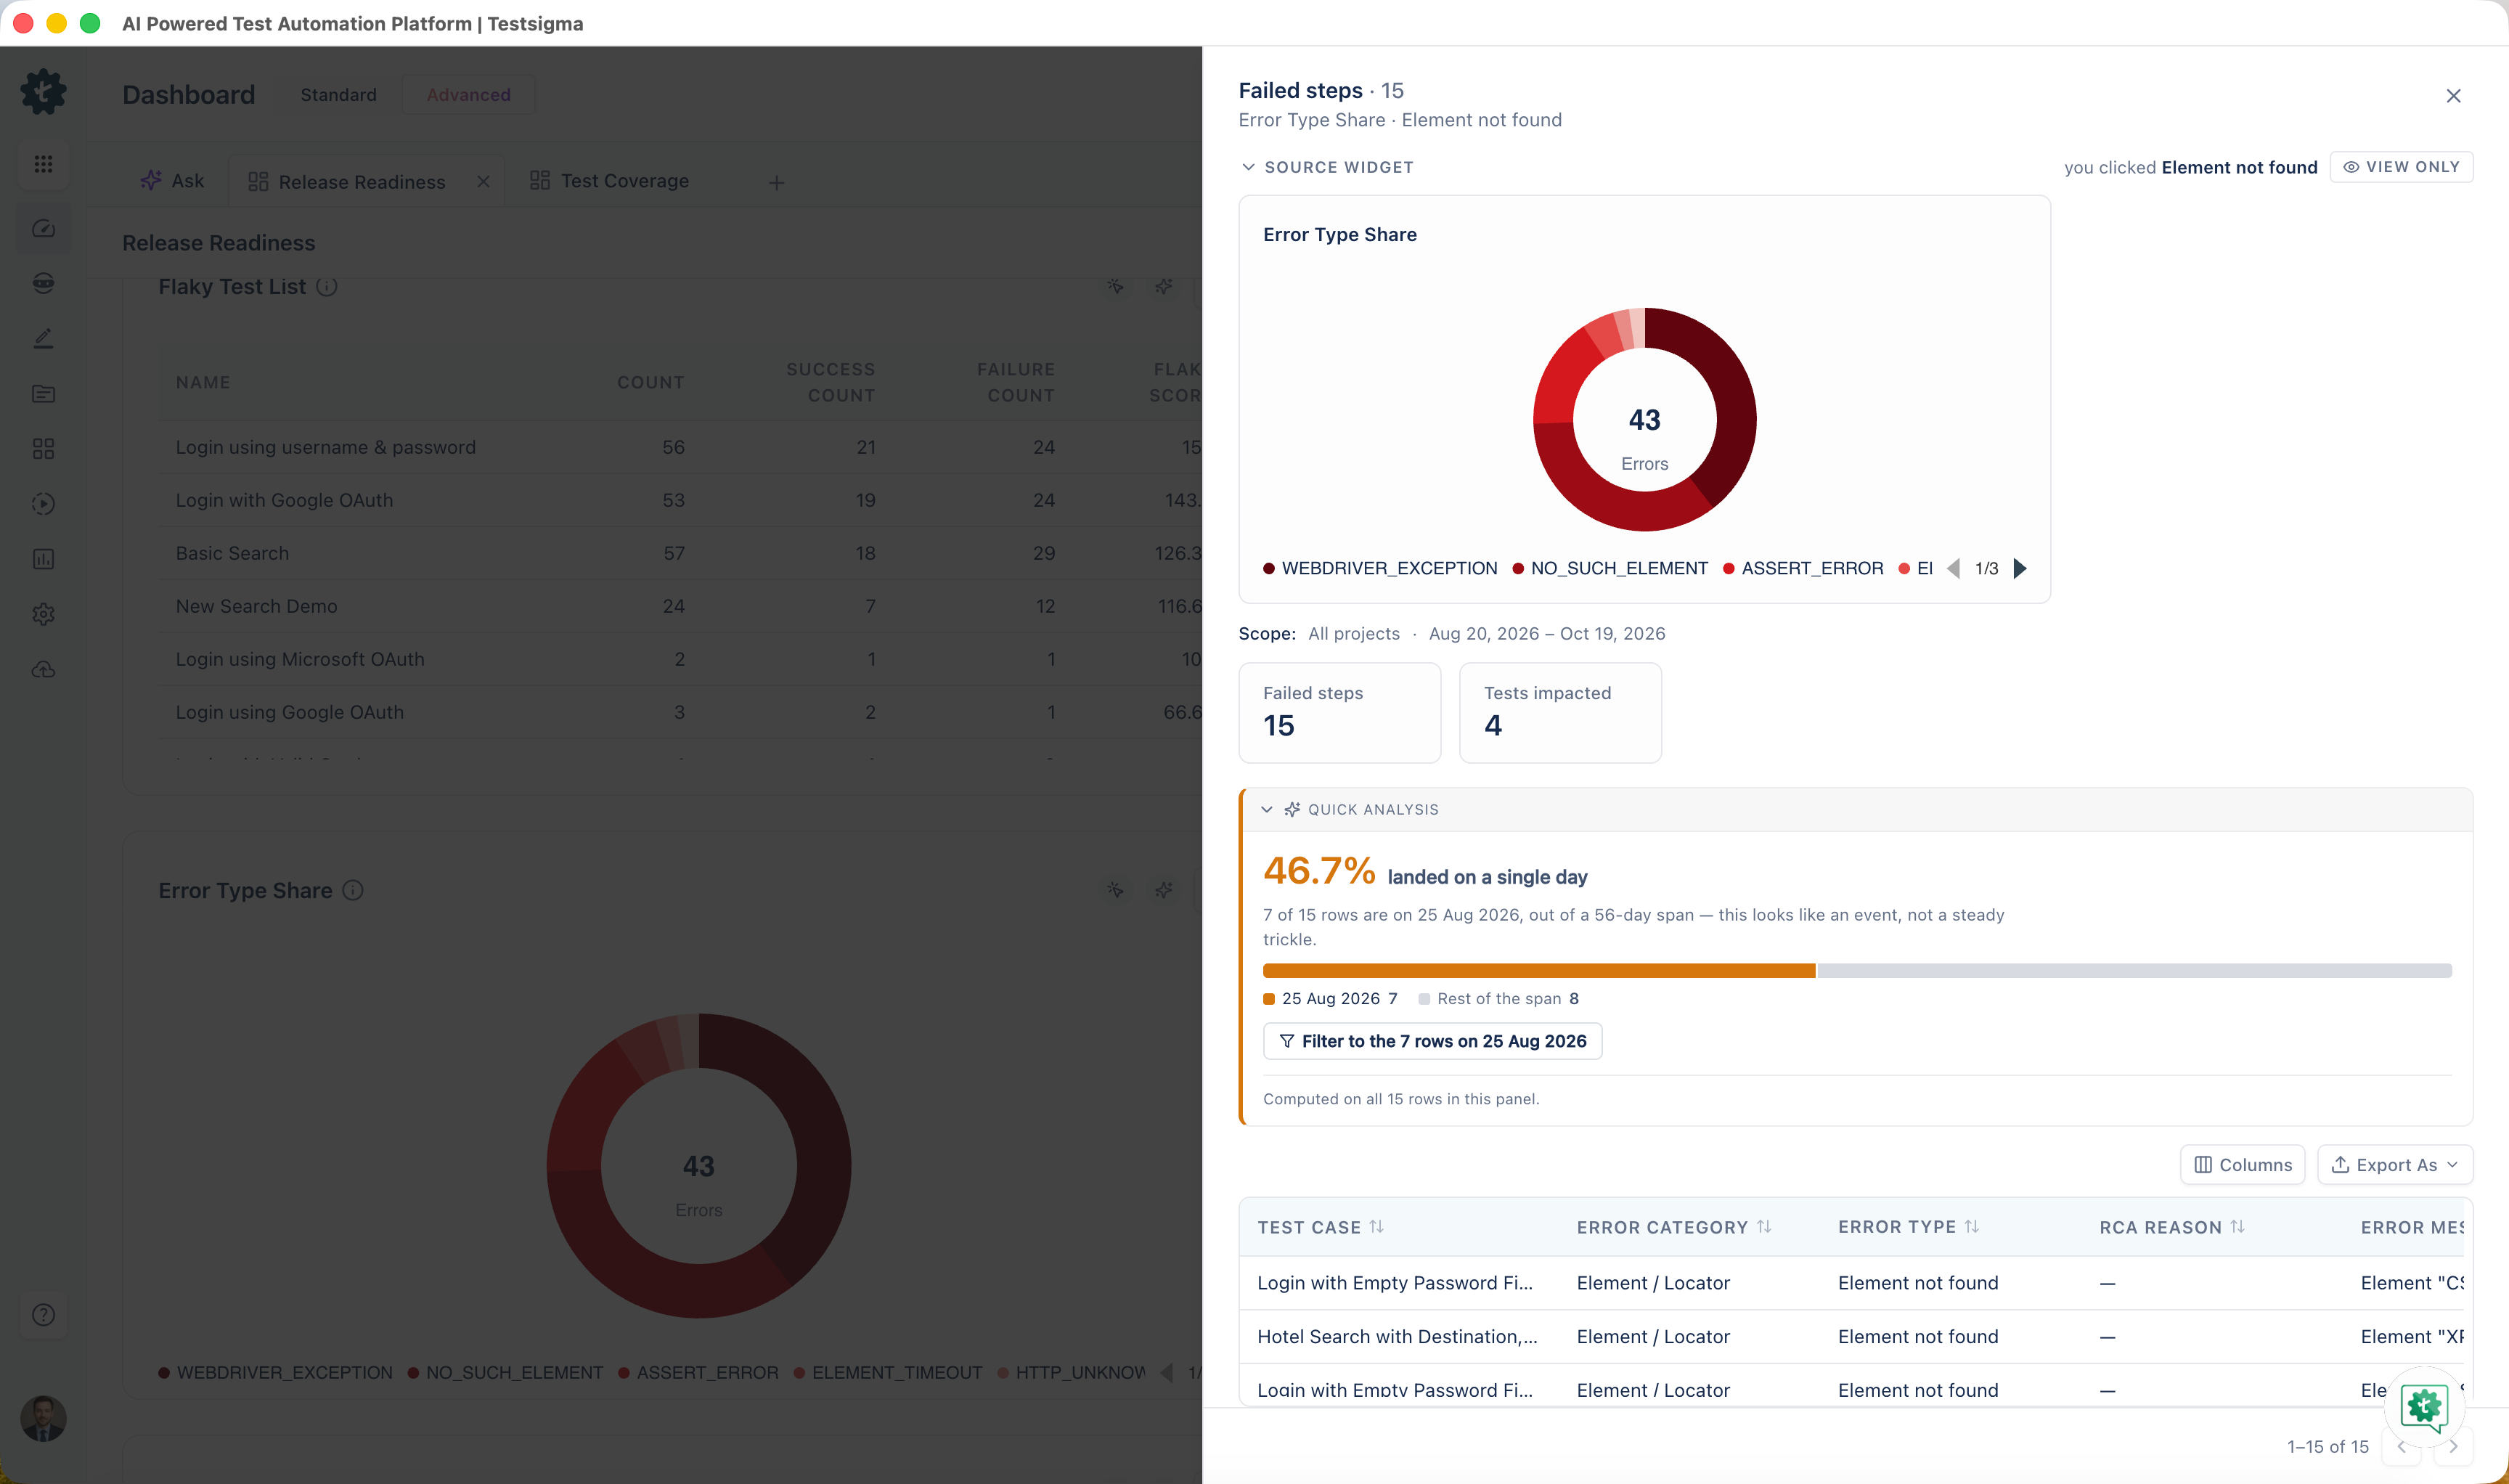The height and width of the screenshot is (1484, 2509).
Task: Click the info icon next to Flaky Test List
Action: coord(327,287)
